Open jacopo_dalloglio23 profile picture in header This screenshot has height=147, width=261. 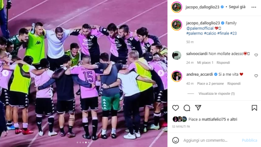tap(176, 7)
